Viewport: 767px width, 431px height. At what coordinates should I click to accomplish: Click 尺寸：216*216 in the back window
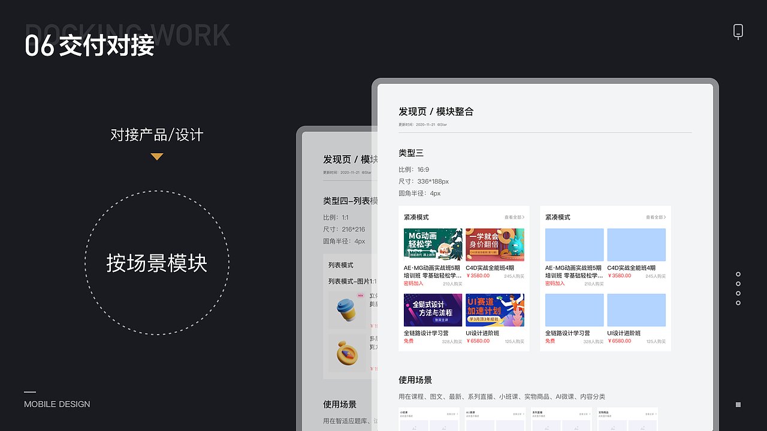pyautogui.click(x=344, y=229)
